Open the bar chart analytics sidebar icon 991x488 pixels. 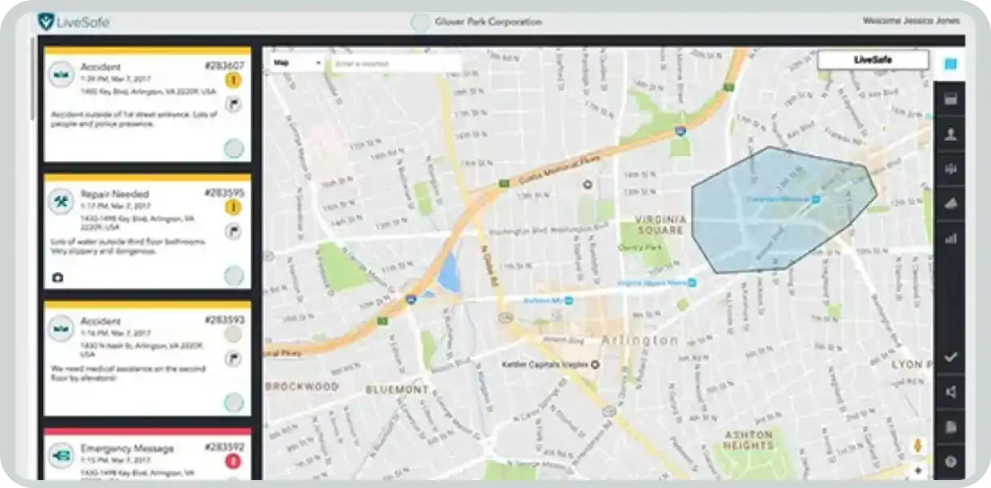click(950, 238)
